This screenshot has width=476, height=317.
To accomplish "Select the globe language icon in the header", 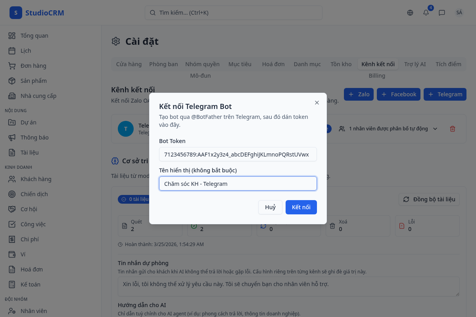I will coord(410,12).
